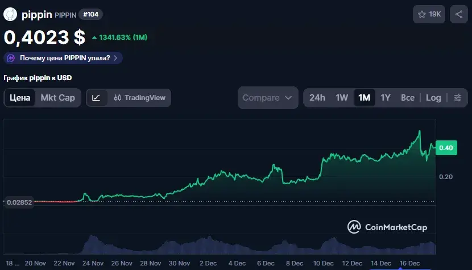This screenshot has height=270, width=472.
Task: Click the PIPPIN ticker symbol text
Action: coord(65,15)
